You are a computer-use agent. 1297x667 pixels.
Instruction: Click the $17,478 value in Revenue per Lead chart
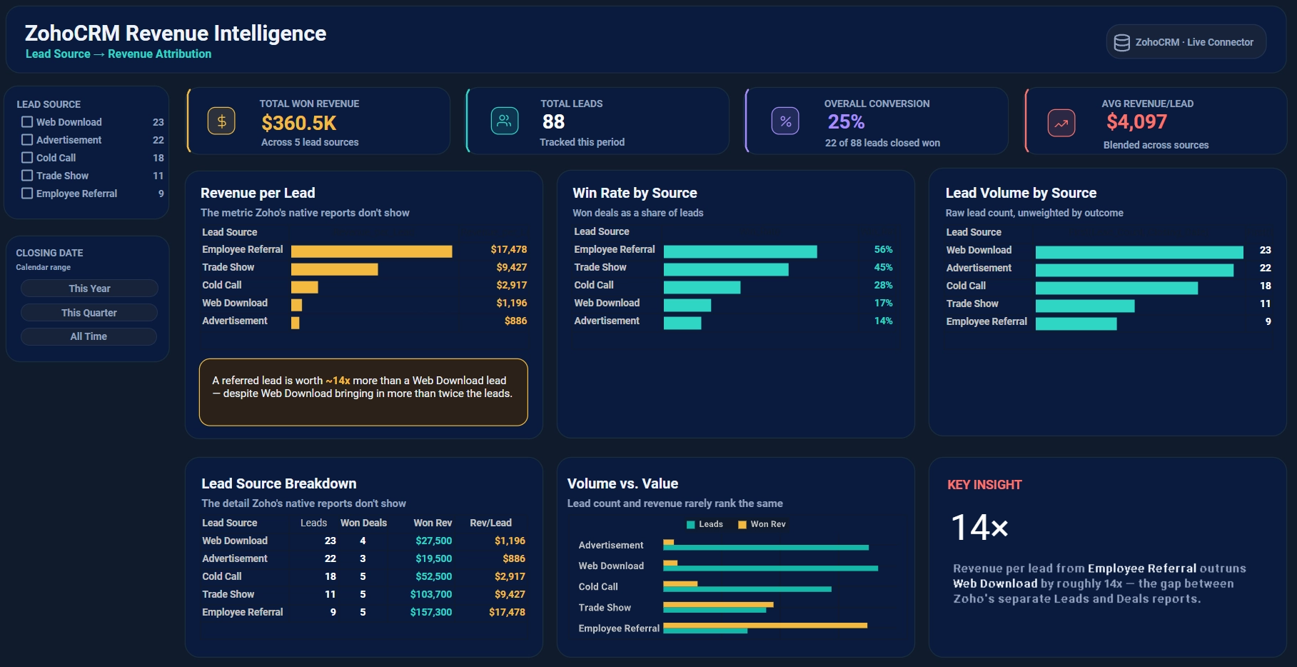509,249
